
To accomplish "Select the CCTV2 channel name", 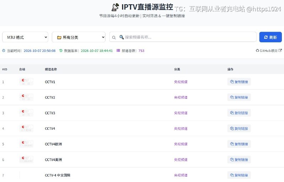I will [x=50, y=97].
